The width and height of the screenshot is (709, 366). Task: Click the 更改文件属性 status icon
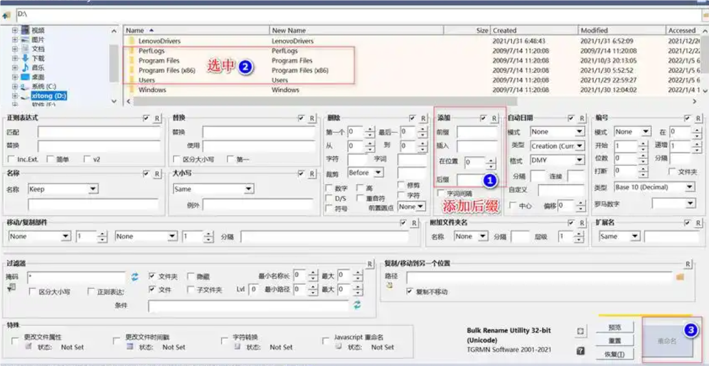[29, 347]
